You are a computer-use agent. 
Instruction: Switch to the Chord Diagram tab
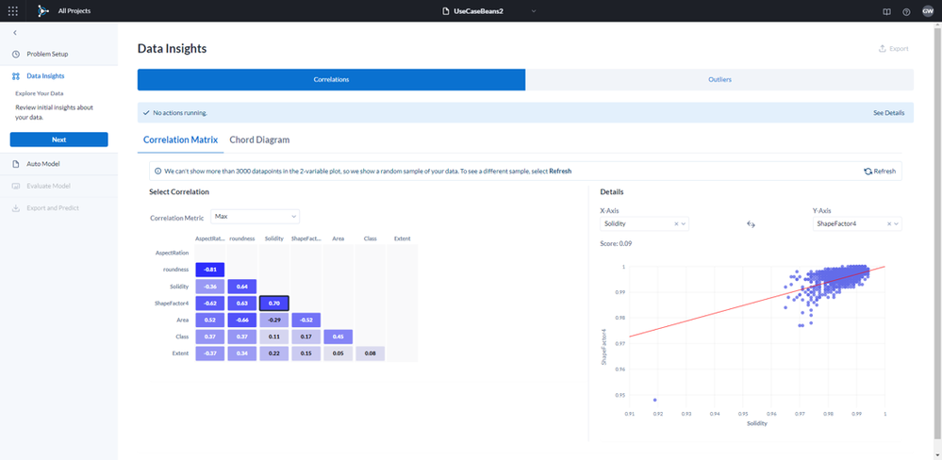click(x=259, y=140)
